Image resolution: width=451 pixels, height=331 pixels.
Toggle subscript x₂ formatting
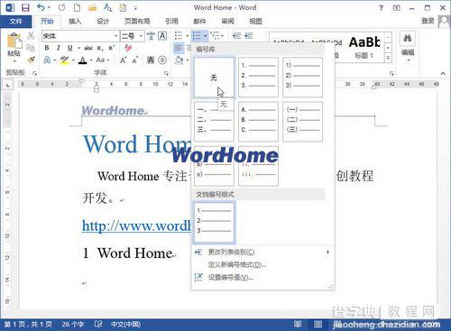pos(100,48)
